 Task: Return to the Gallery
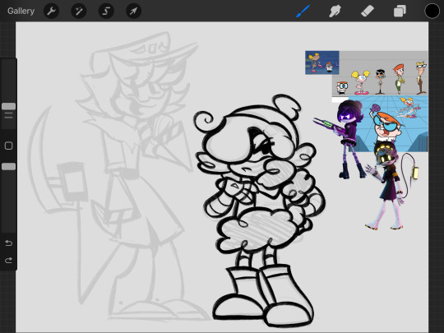(x=21, y=11)
